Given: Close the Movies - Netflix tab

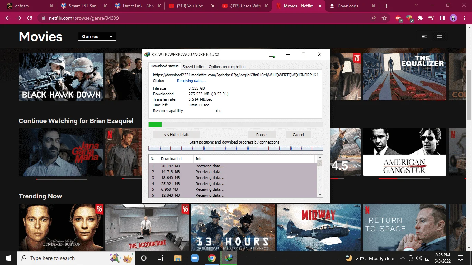Looking at the screenshot, I should (320, 6).
